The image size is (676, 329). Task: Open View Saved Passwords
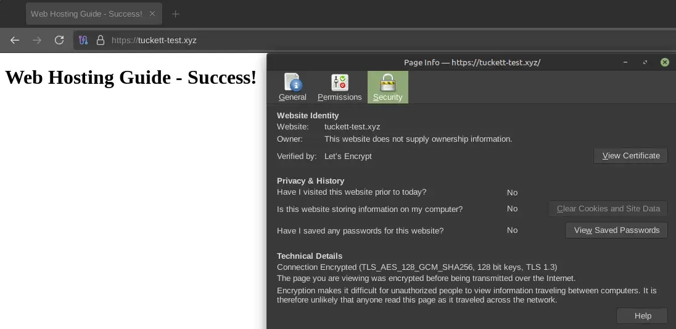click(617, 230)
